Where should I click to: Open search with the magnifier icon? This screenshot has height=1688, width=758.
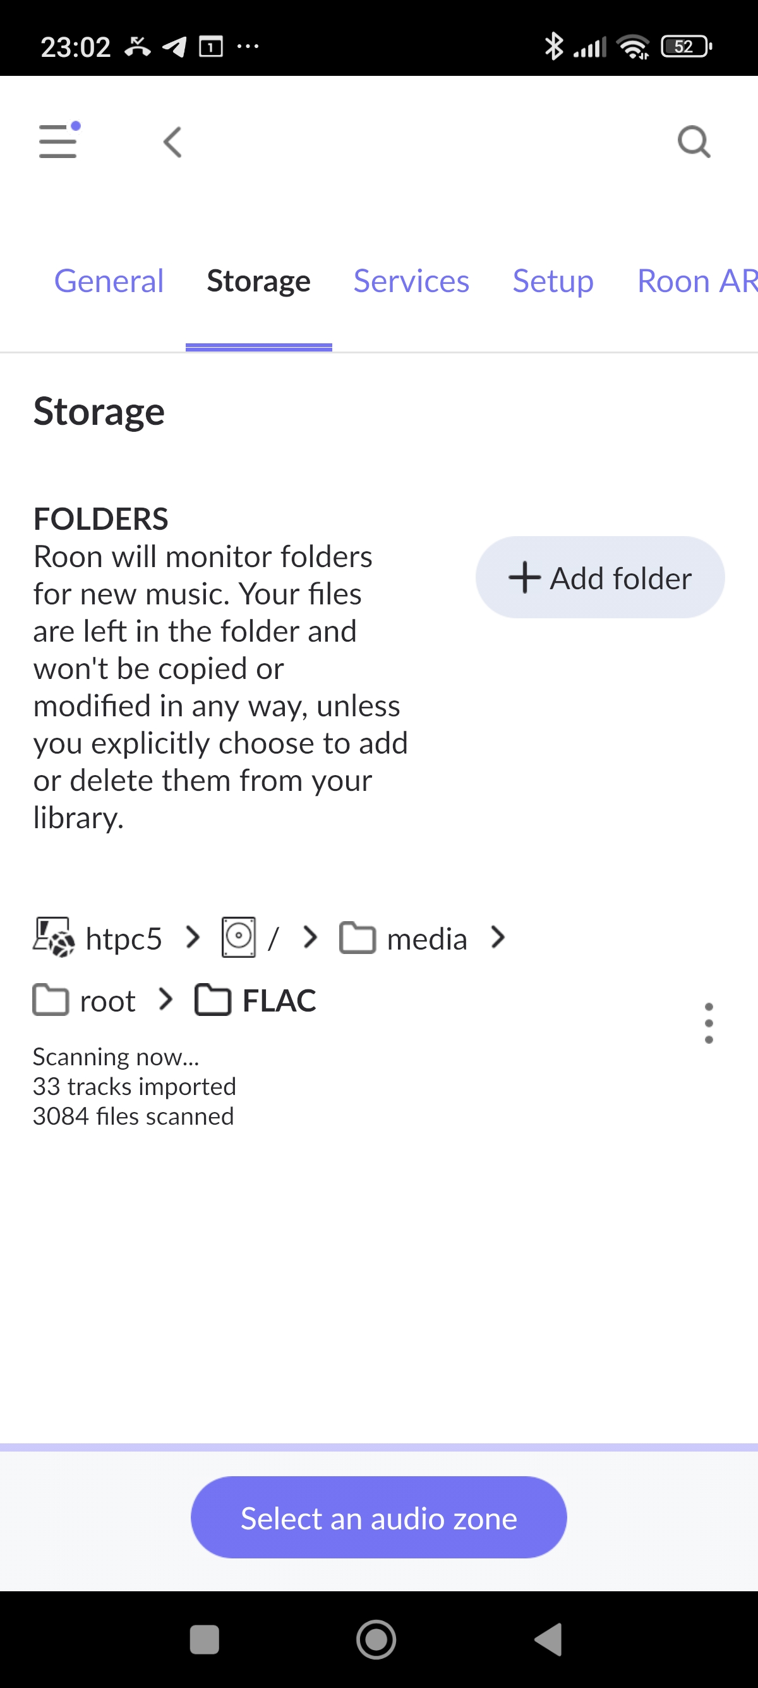[x=694, y=142]
